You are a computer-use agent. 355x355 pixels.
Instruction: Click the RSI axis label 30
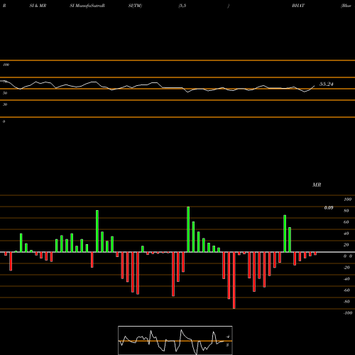5,104
